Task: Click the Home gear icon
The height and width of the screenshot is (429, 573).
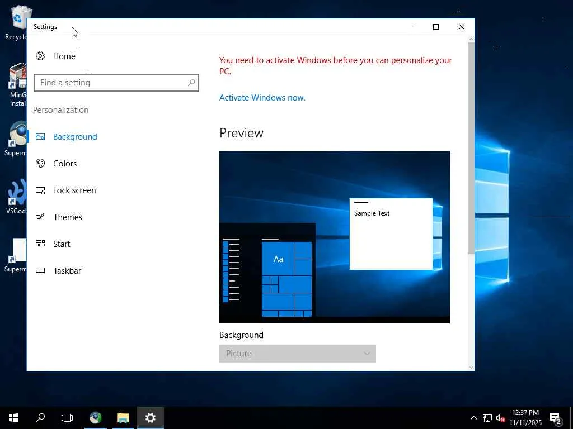Action: pyautogui.click(x=40, y=56)
